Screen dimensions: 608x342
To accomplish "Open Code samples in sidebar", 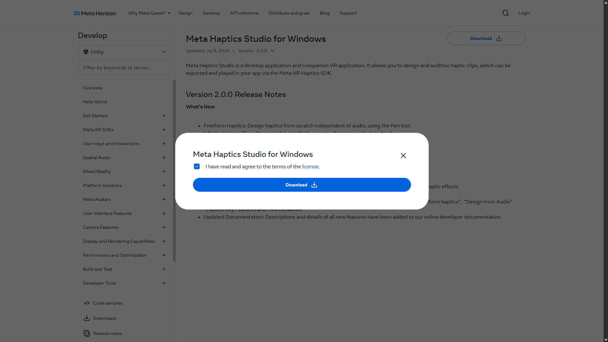I will [x=107, y=303].
